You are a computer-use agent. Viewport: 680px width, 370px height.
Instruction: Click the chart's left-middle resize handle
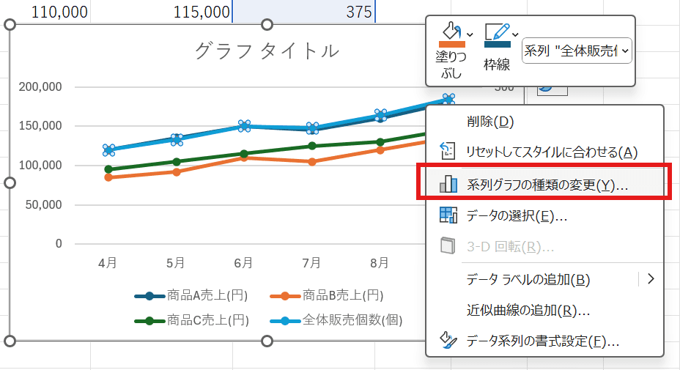[x=10, y=182]
